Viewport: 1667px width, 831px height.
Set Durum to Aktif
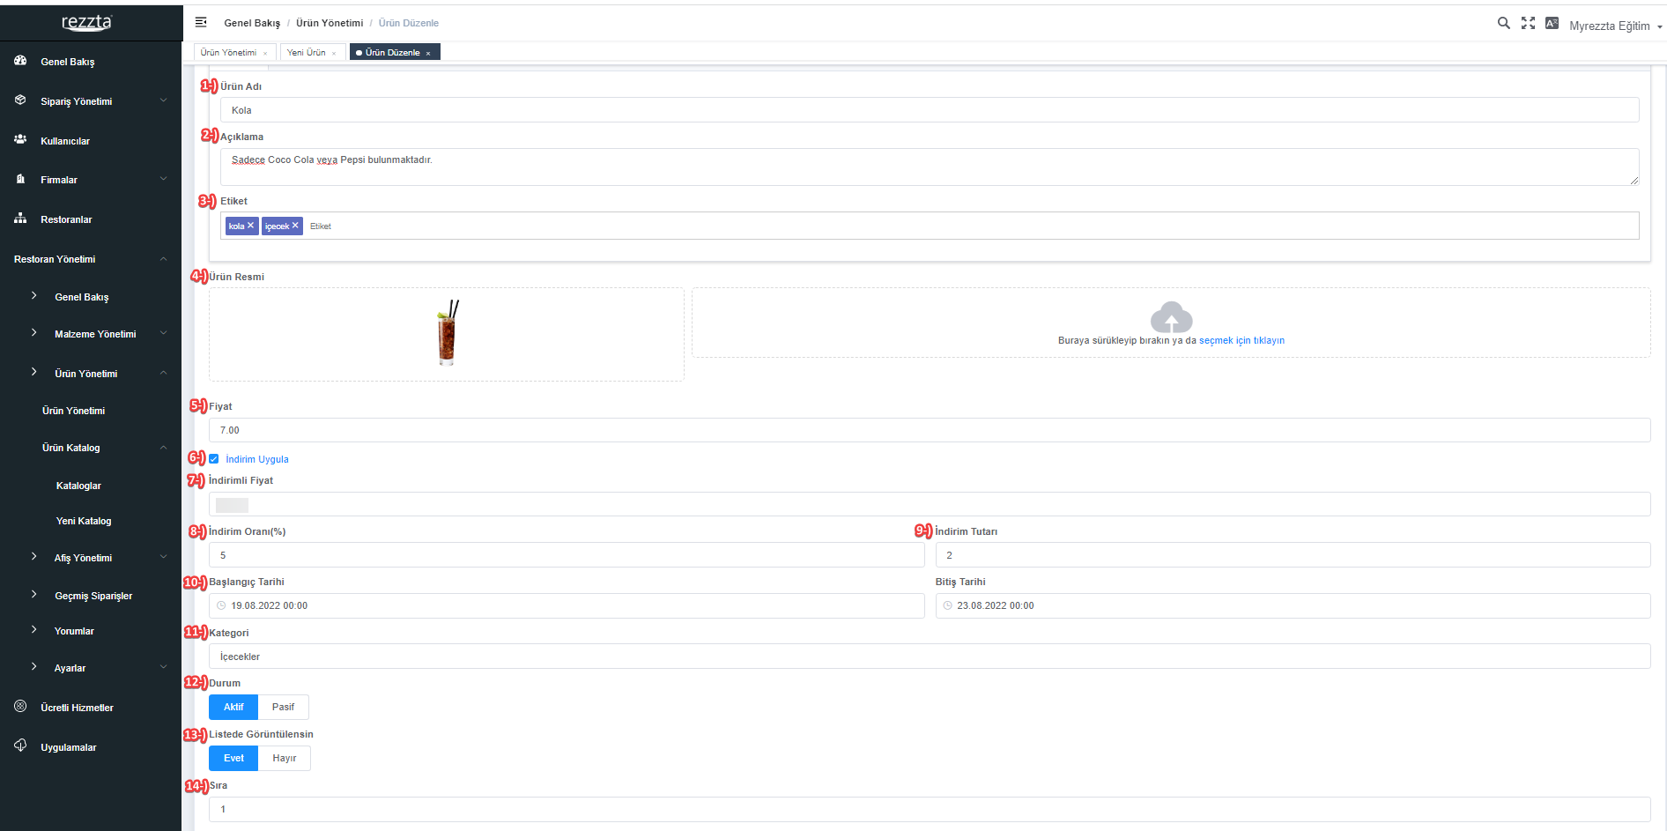pos(233,707)
